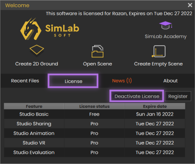Image resolution: width=195 pixels, height=164 pixels.
Task: Click expire date in Studio Evaluation row
Action: point(155,153)
